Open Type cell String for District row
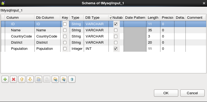 [x=77, y=43]
